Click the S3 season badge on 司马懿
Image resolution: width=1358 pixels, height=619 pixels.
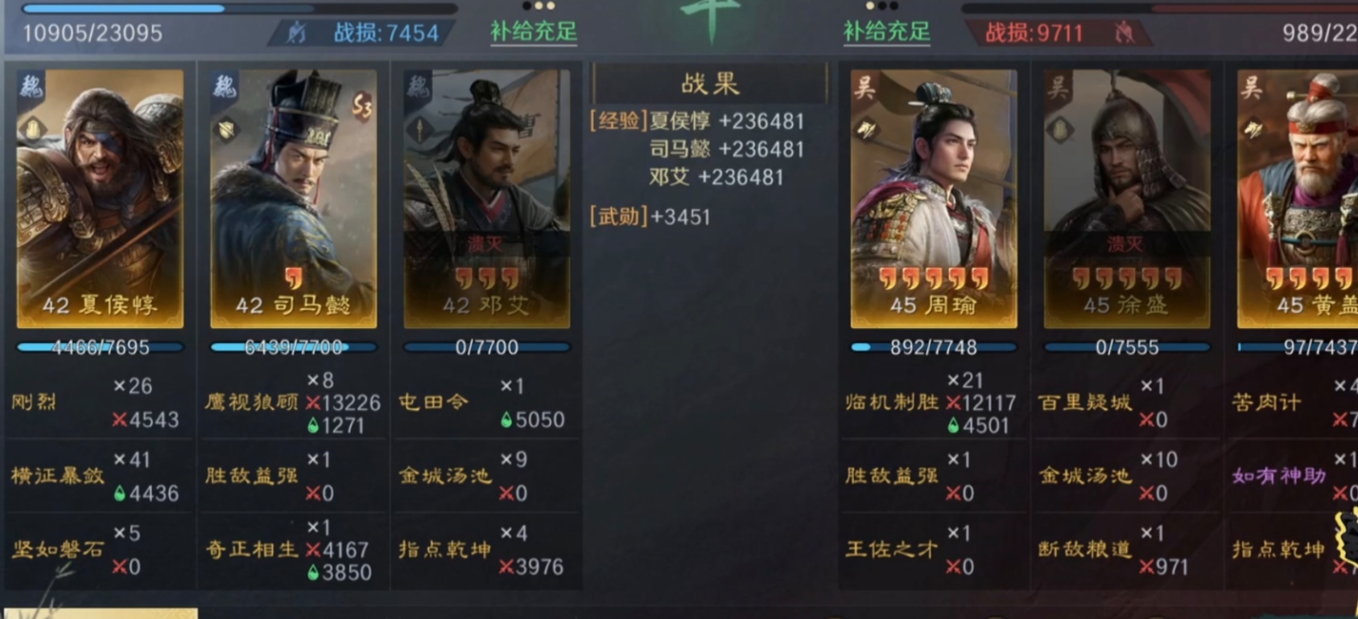[x=362, y=105]
